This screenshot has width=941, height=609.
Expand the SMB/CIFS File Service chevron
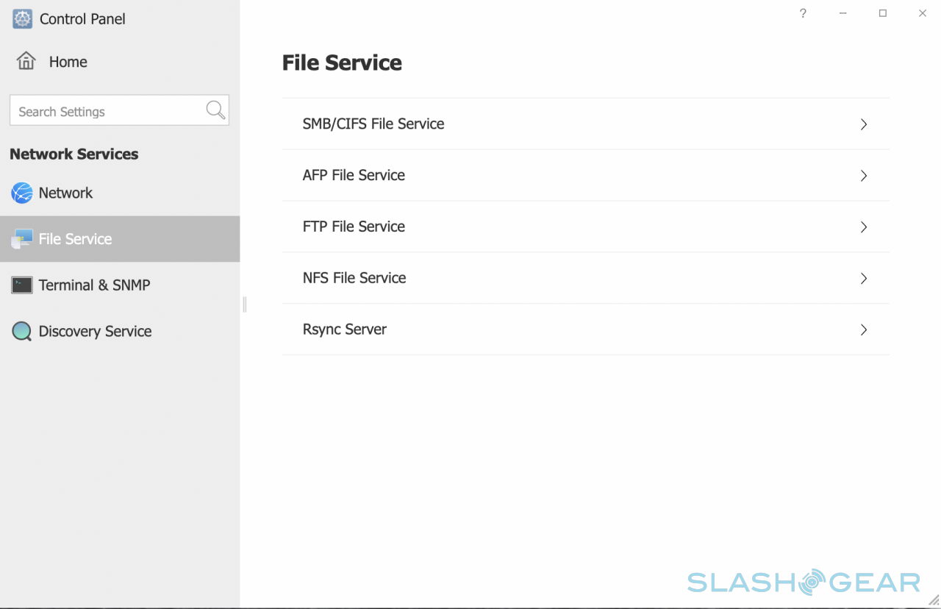pyautogui.click(x=864, y=124)
